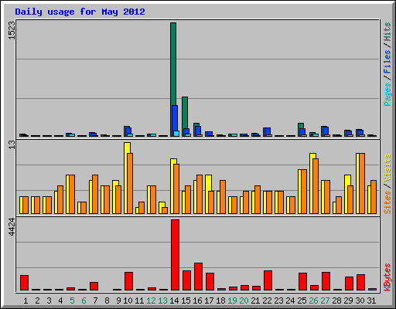Click day label 18 on the x-axis

(220, 301)
